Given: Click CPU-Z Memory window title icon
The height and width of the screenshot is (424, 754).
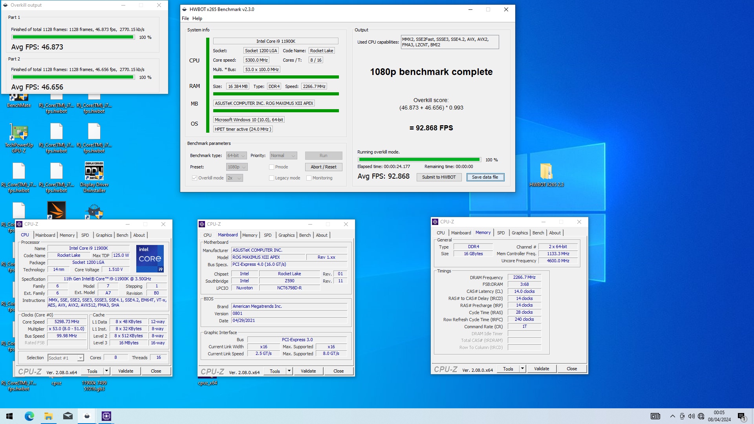Looking at the screenshot, I should (x=435, y=222).
